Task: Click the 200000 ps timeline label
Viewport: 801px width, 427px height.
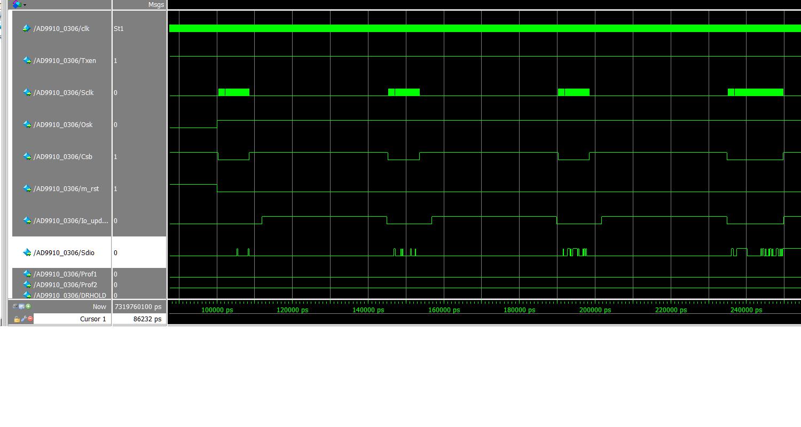Action: pos(595,310)
